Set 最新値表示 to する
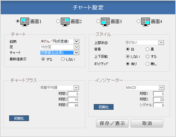Screen dimensions: 176x137 coord(43,59)
